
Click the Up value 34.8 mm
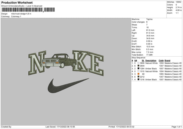tap(150, 36)
